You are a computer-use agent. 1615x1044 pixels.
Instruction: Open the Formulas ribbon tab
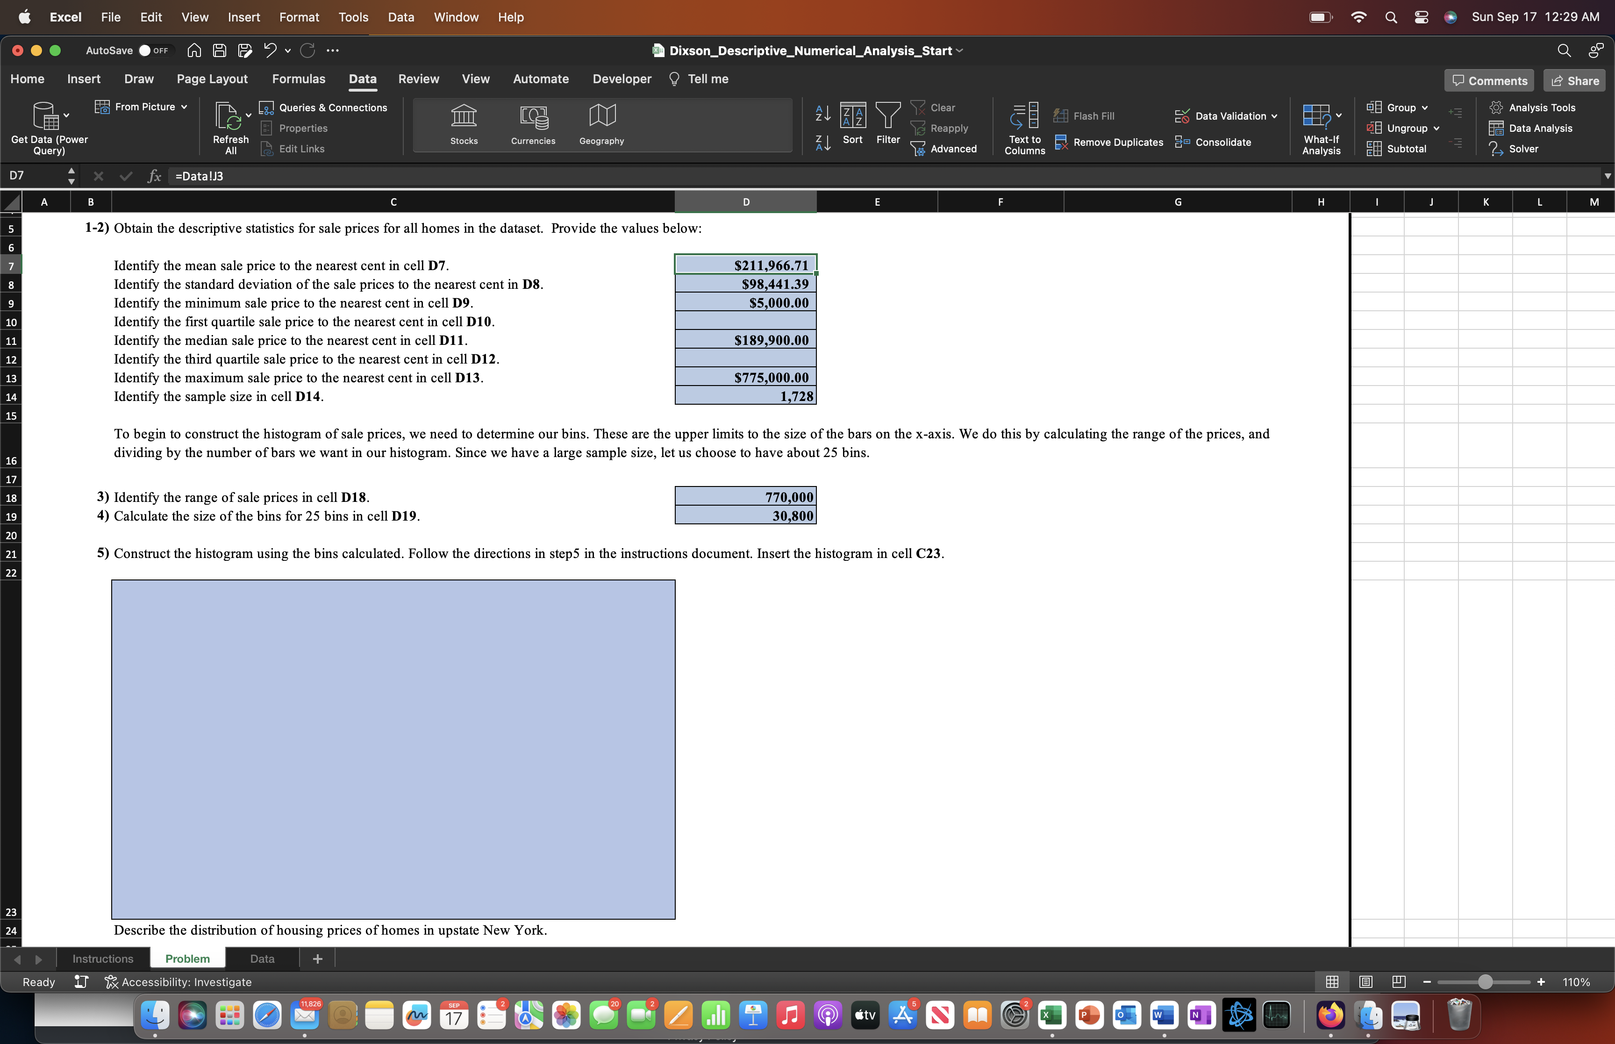(298, 79)
